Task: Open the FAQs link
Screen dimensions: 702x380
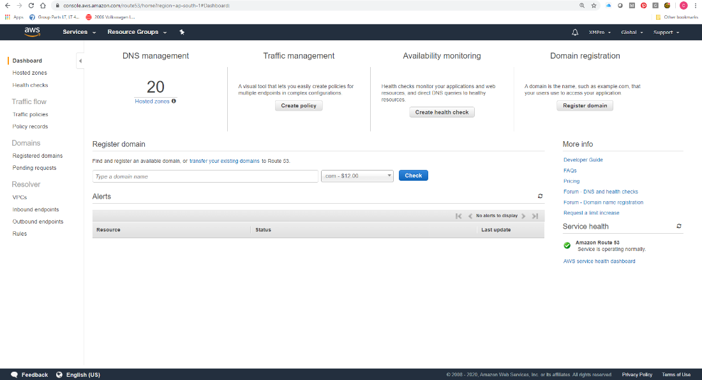Action: (570, 171)
